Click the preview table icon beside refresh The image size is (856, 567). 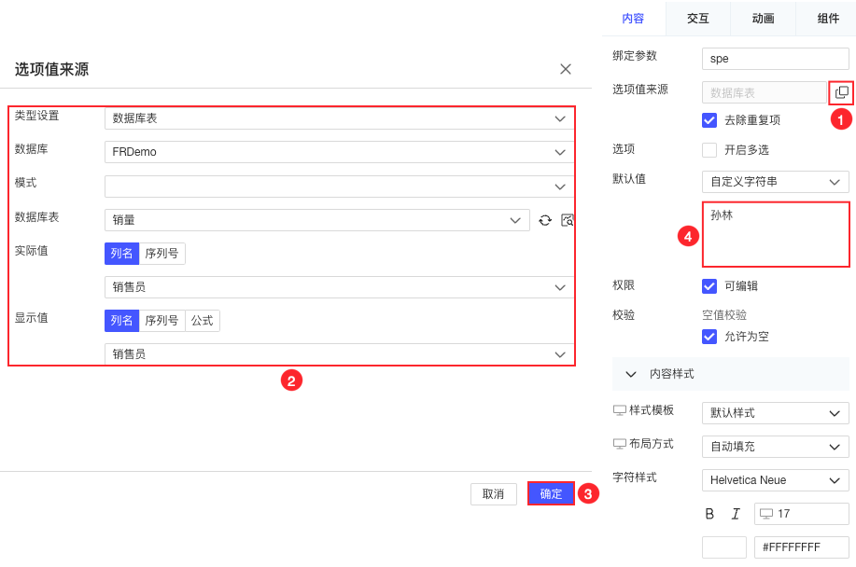pyautogui.click(x=568, y=220)
